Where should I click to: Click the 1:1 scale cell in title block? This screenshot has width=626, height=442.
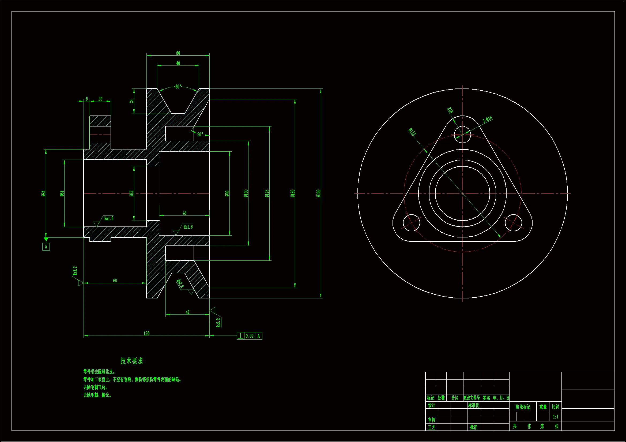click(x=555, y=417)
